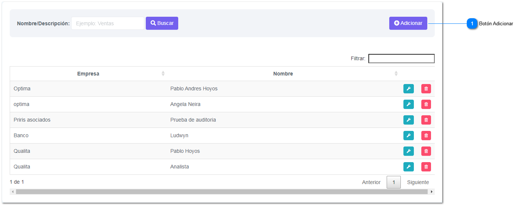Click the Pablo Hoyos name cell

tap(283, 151)
